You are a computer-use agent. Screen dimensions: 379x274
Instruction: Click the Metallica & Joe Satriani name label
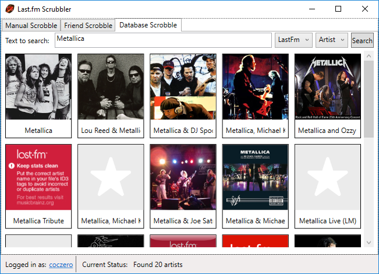click(x=183, y=221)
